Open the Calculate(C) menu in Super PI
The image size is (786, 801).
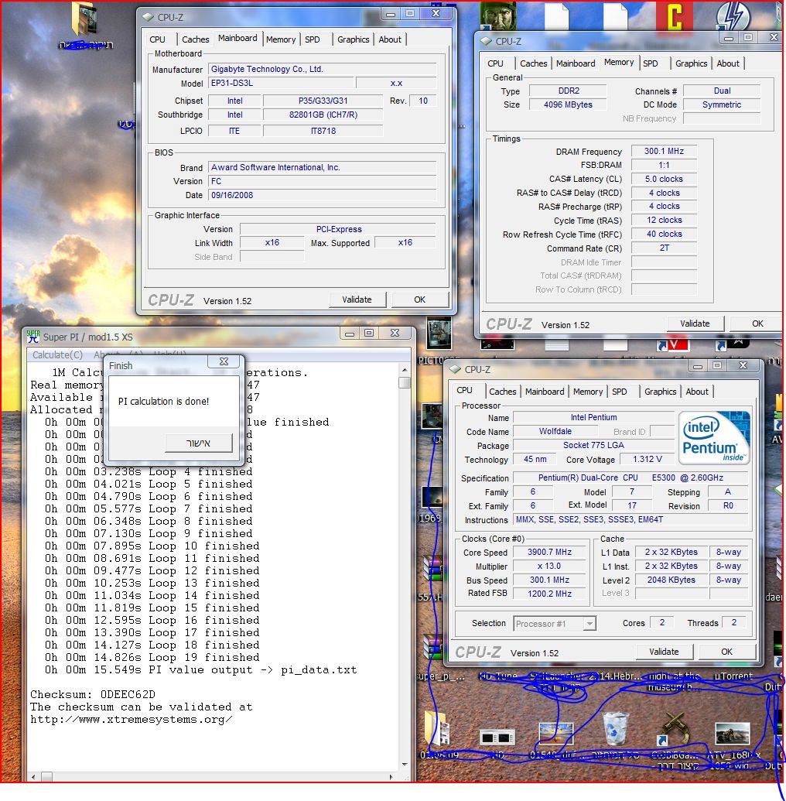click(57, 354)
